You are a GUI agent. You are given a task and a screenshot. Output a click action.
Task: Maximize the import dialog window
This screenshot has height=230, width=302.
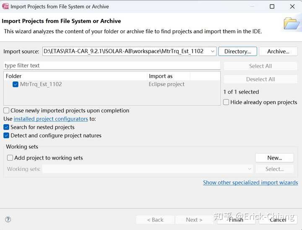pos(272,6)
